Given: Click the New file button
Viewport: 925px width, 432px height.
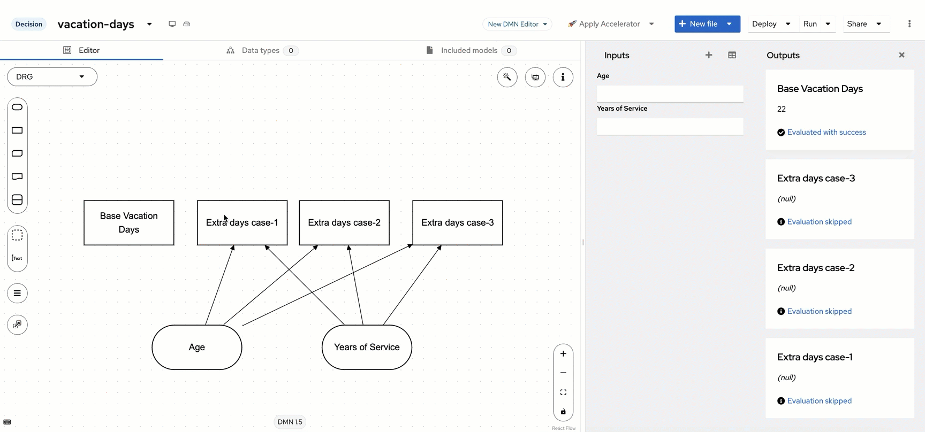Looking at the screenshot, I should pyautogui.click(x=699, y=24).
